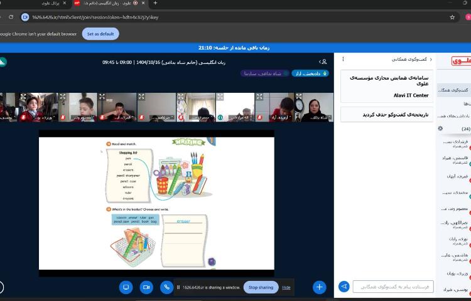The image size is (471, 301).
Task: Toggle the webcam camera button
Action: coord(146,287)
